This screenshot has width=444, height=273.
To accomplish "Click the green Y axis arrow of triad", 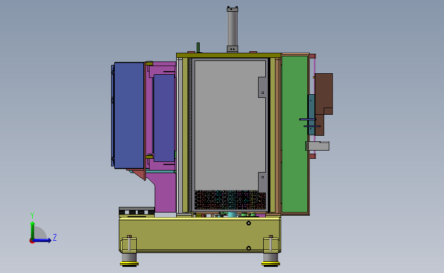I will click(33, 230).
